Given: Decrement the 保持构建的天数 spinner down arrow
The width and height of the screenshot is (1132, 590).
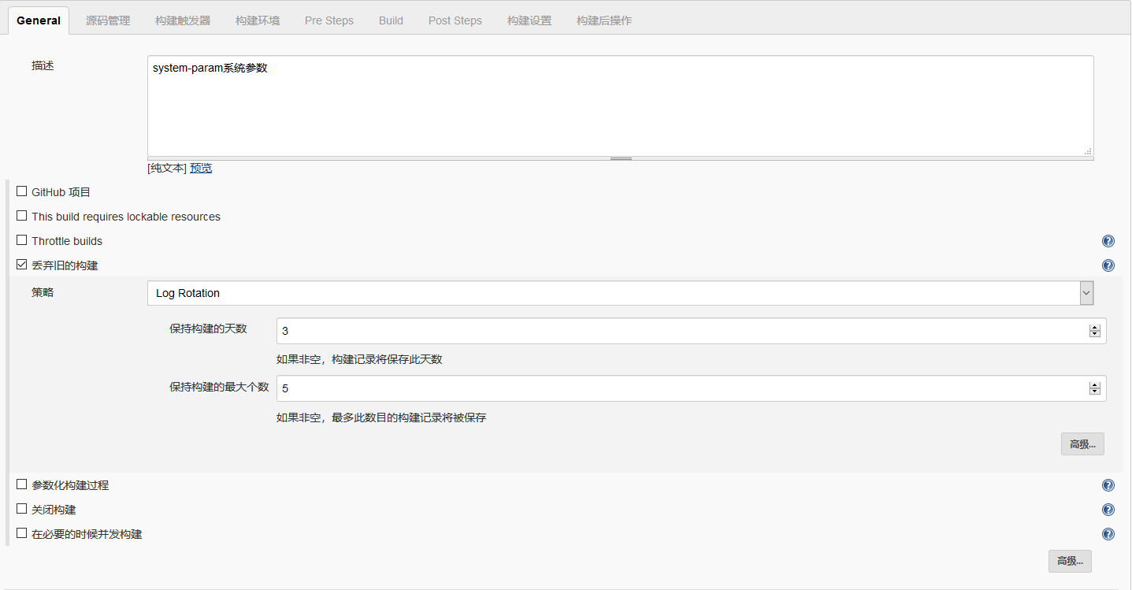Looking at the screenshot, I should pos(1094,334).
